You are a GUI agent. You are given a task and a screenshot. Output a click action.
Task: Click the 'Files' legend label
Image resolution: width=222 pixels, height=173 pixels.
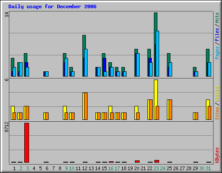[x=217, y=35]
